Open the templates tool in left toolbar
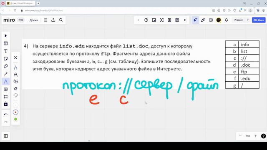The width and height of the screenshot is (267, 150). (6, 43)
